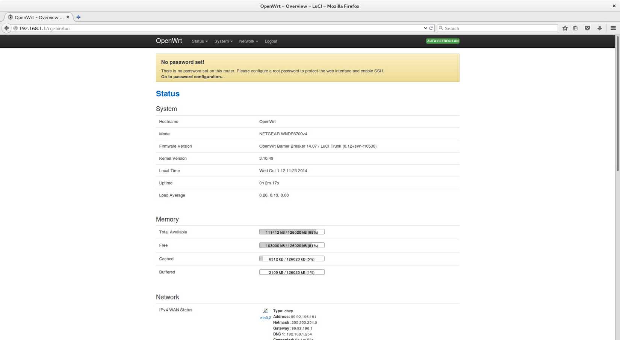The image size is (620, 340).
Task: Click the site identity globe in address bar
Action: (x=15, y=28)
